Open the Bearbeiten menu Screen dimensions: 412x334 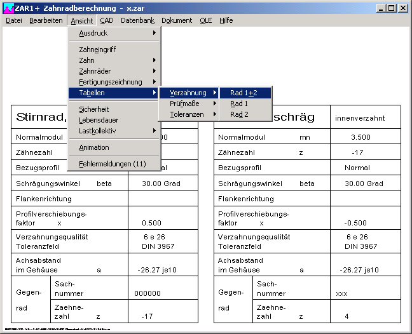coord(46,20)
